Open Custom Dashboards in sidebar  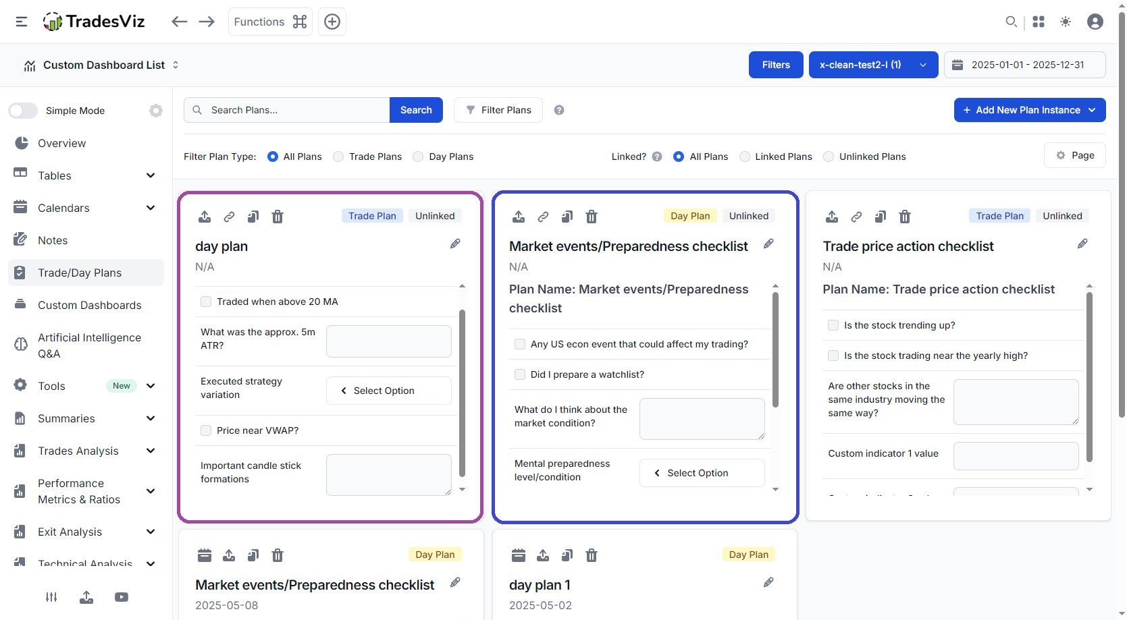[x=86, y=305]
